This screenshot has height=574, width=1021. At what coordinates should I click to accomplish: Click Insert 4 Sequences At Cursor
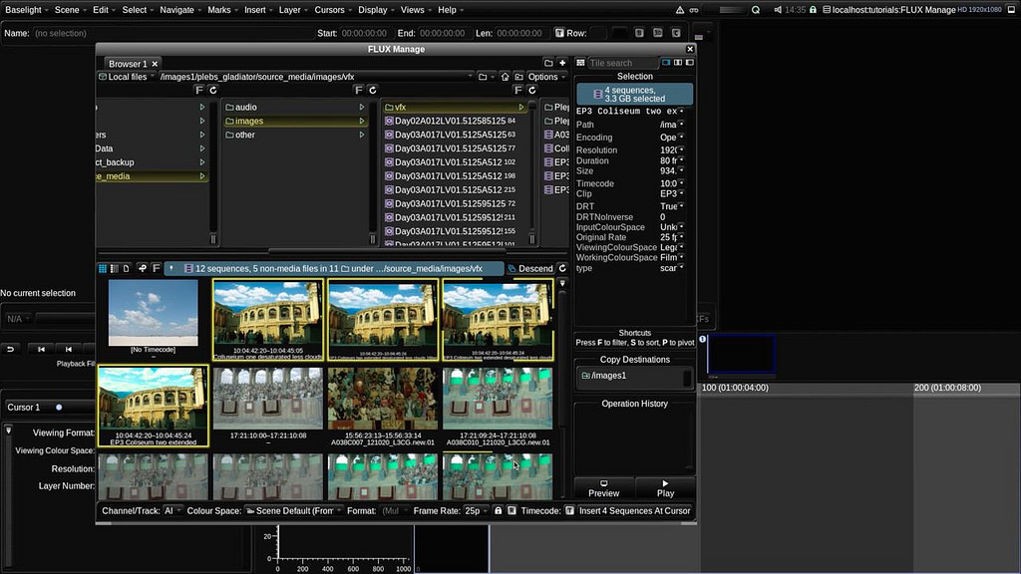coord(634,511)
